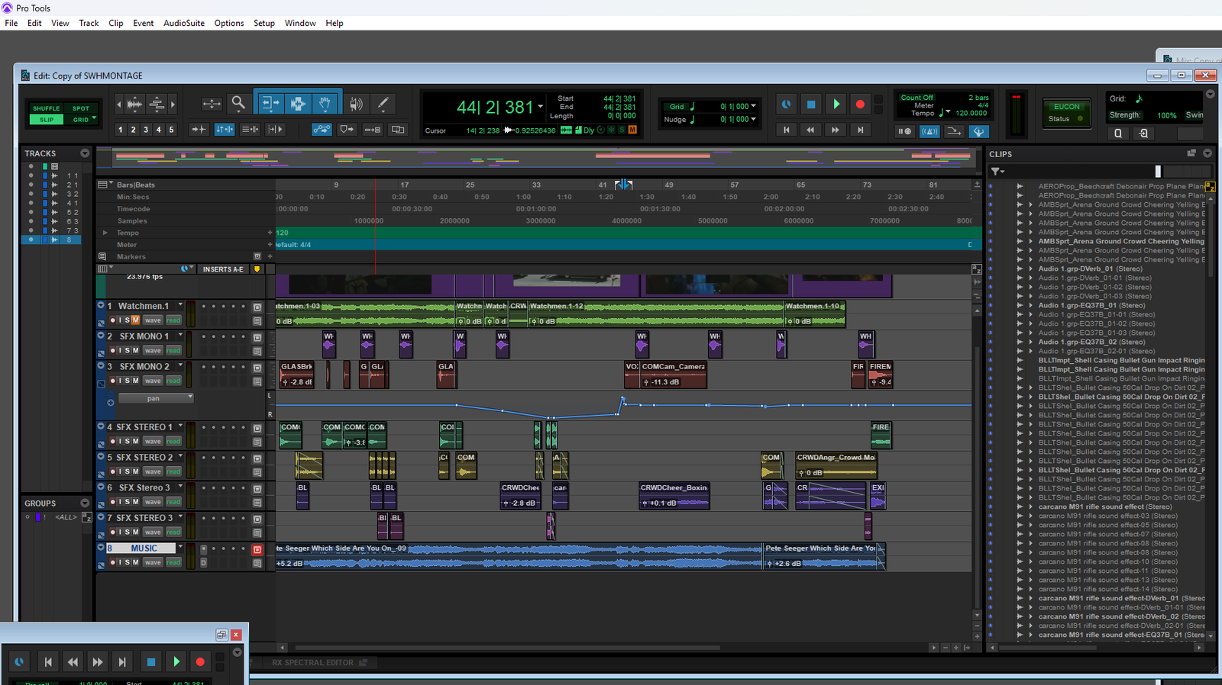Select the Grabber hand tool
This screenshot has height=685, width=1222.
tap(325, 103)
